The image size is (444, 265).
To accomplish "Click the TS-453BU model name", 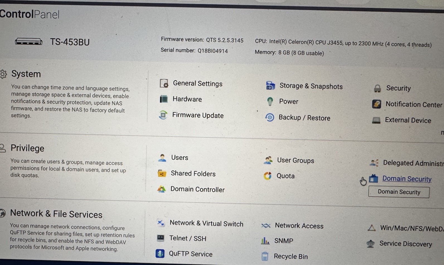I will tap(70, 42).
